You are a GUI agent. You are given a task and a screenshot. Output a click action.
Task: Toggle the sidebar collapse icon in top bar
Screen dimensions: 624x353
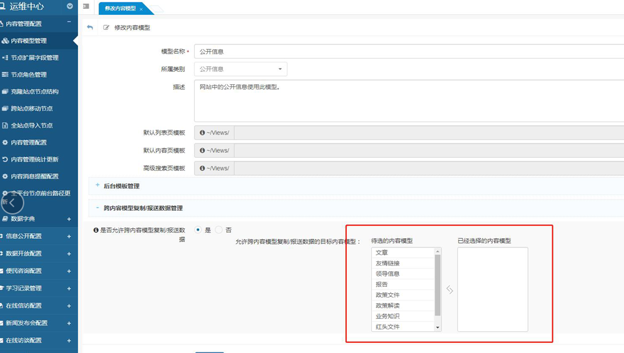click(86, 6)
